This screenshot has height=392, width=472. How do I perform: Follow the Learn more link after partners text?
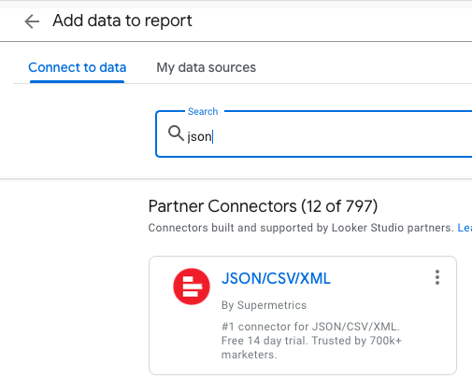pos(465,228)
